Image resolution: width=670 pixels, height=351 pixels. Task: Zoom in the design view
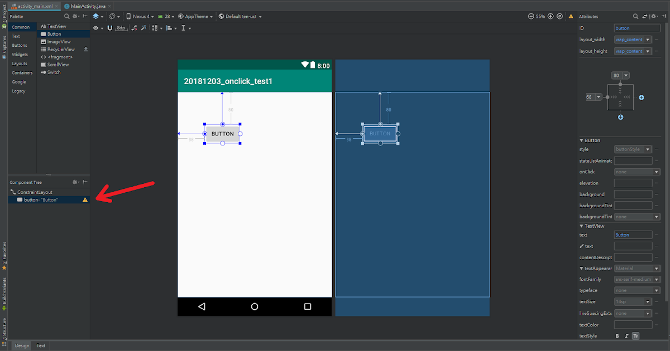point(551,17)
